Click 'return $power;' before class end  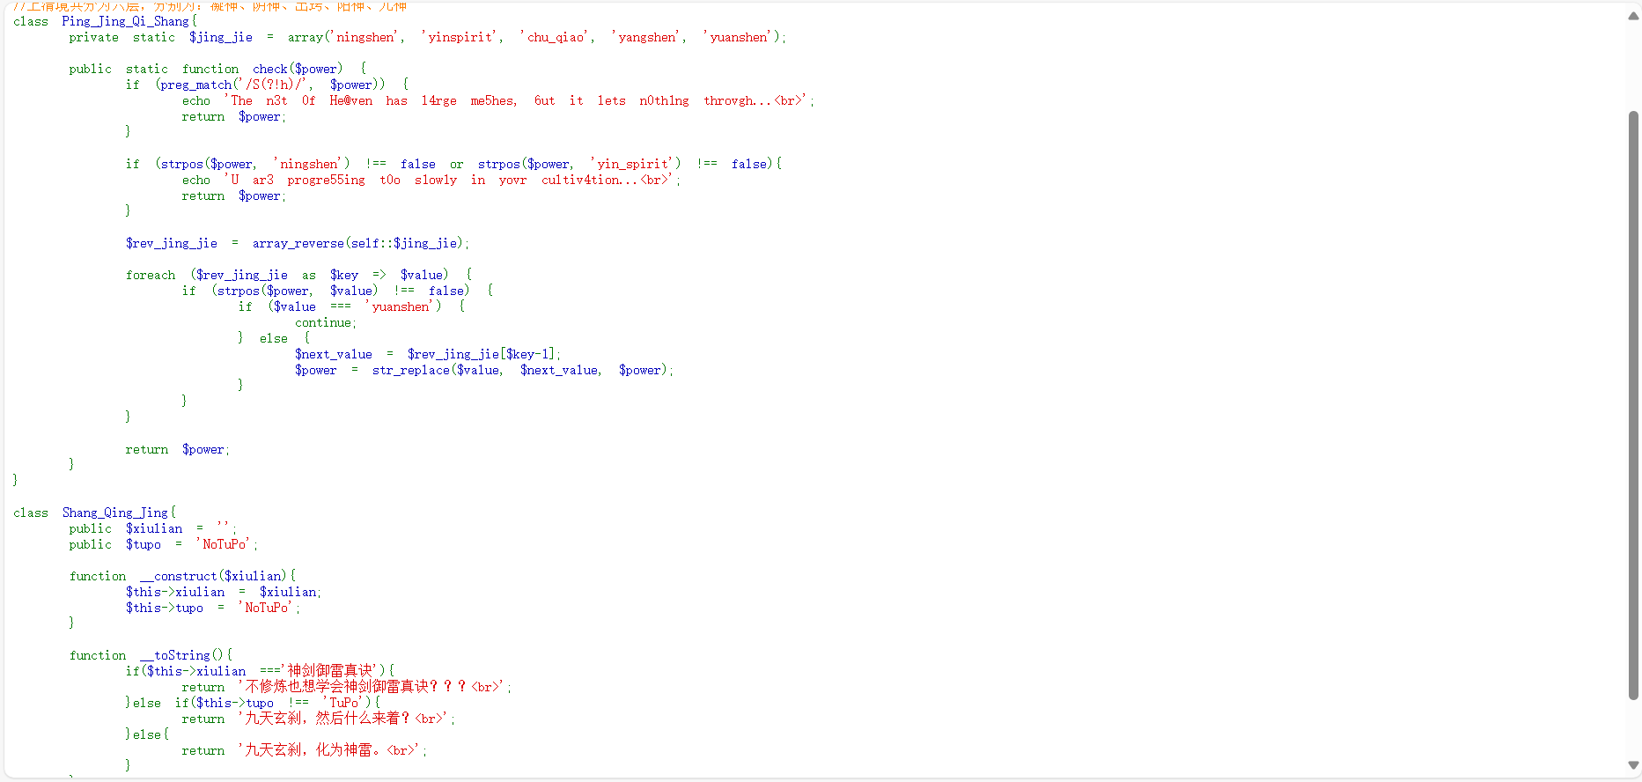tap(177, 449)
